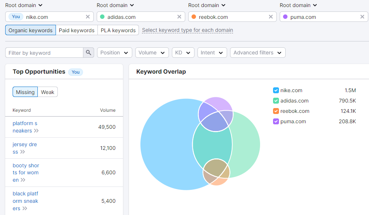Open the platform sneakers keyword link
This screenshot has height=215, width=369.
tap(25, 127)
